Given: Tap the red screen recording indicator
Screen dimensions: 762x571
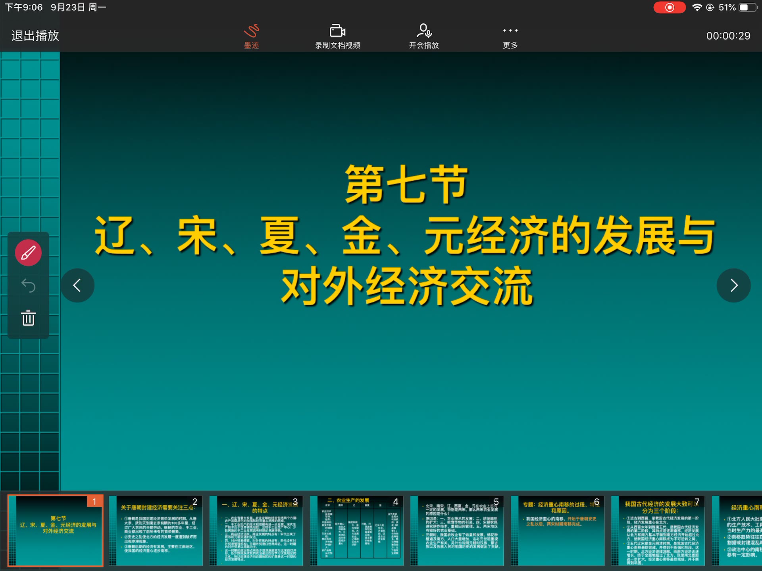Looking at the screenshot, I should [670, 8].
